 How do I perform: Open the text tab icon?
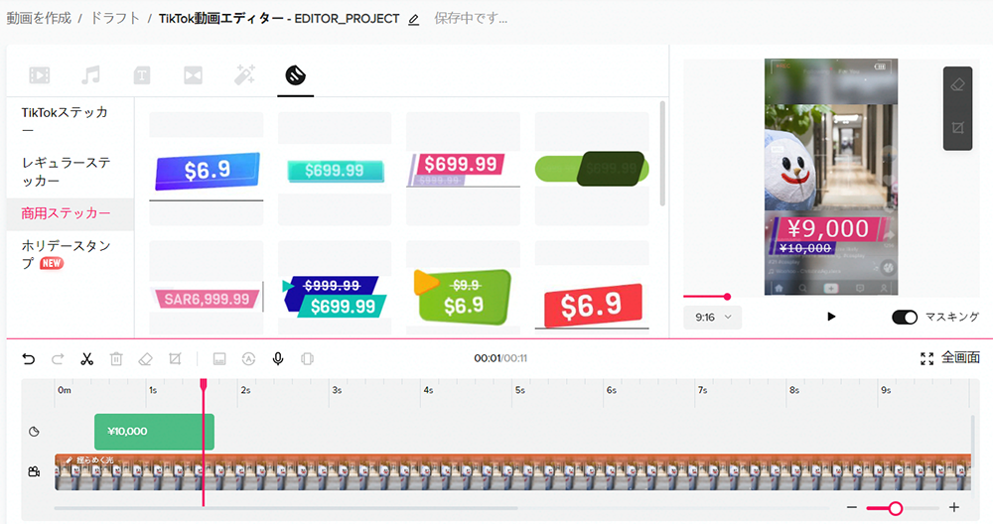click(142, 75)
